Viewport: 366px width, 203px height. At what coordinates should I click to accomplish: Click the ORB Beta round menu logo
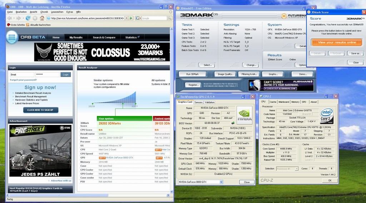pyautogui.click(x=12, y=37)
